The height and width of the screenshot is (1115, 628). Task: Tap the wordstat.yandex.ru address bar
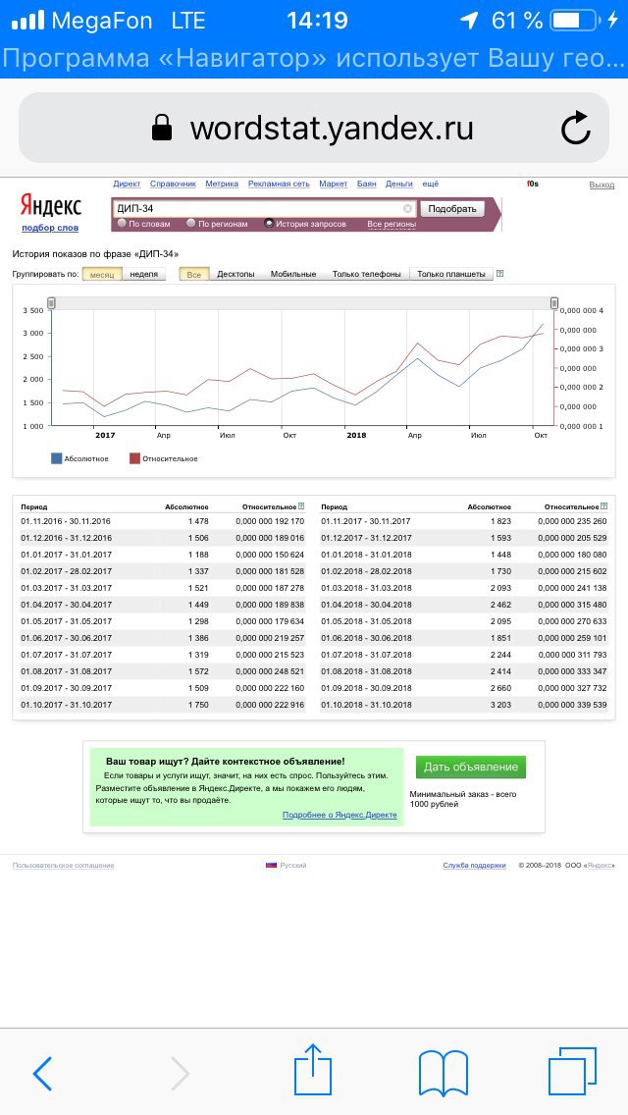(x=314, y=128)
